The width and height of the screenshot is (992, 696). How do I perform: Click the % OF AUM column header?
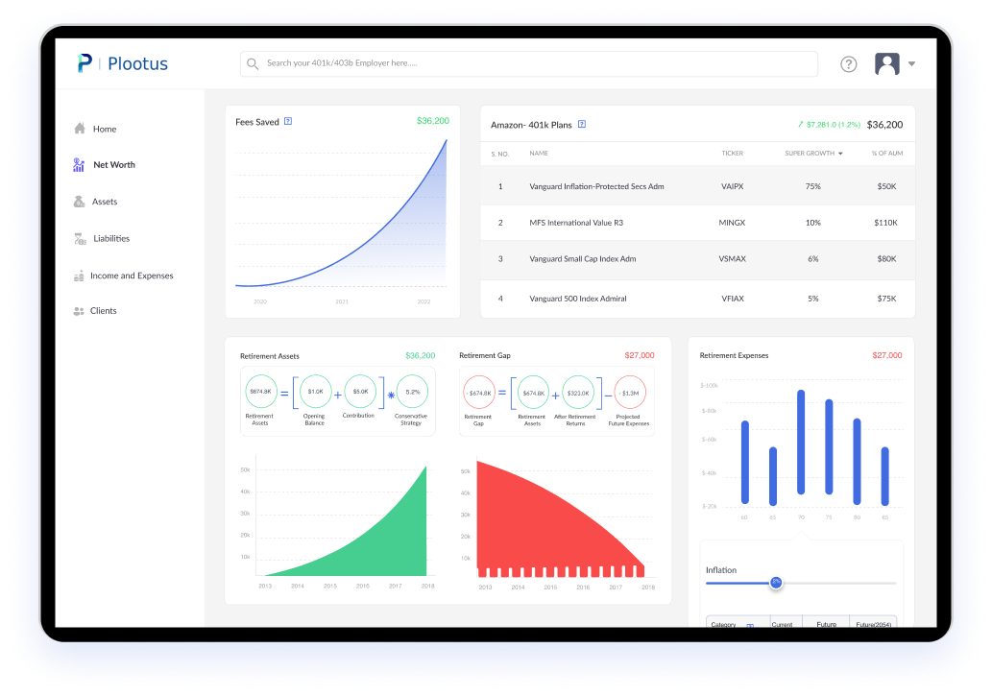tap(887, 154)
